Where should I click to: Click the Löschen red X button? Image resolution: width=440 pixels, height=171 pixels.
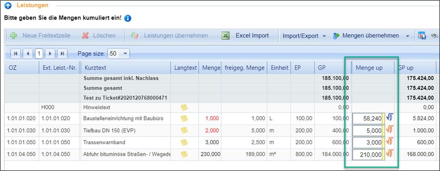[85, 36]
